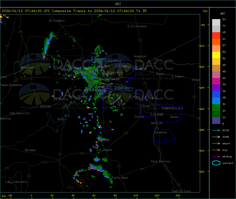Click the 'Los_Toldos' map label
The width and height of the screenshot is (236, 199).
(x=104, y=150)
